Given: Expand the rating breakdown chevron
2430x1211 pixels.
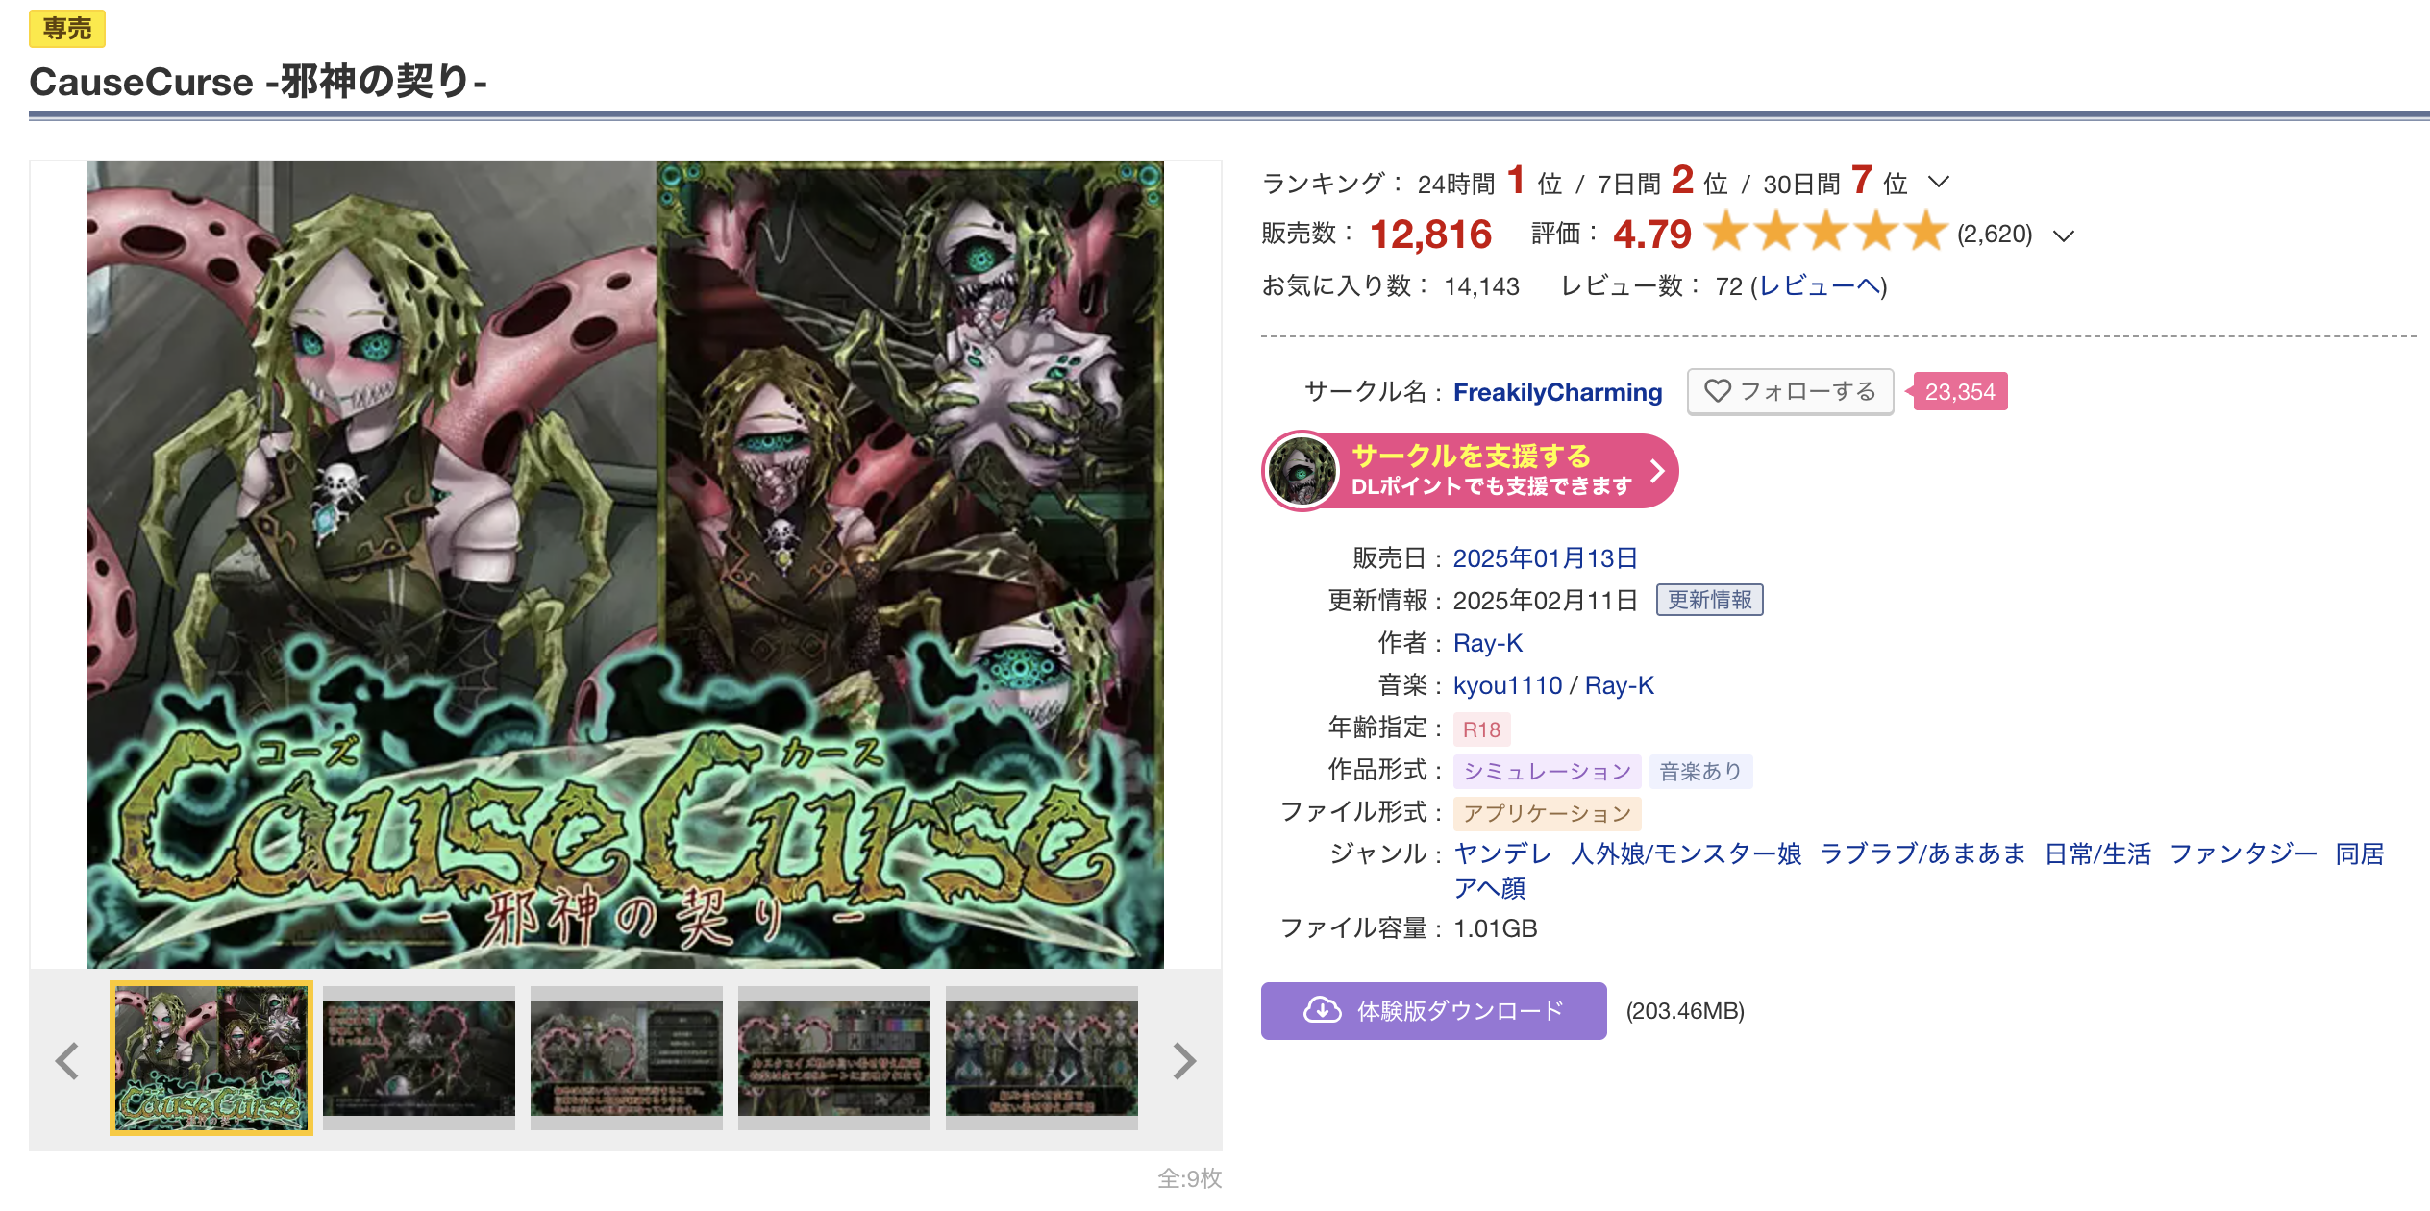Looking at the screenshot, I should tap(2063, 235).
